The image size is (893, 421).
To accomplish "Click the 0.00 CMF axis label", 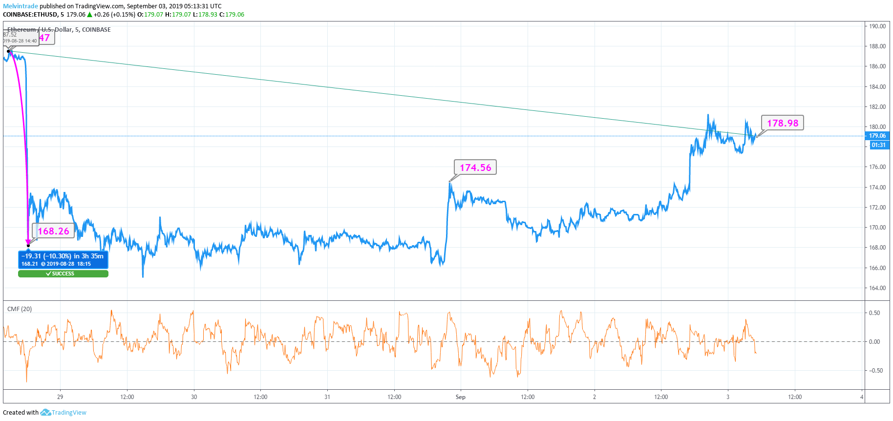I will tap(874, 342).
